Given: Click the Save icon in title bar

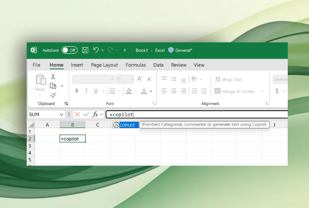Looking at the screenshot, I should (85, 50).
